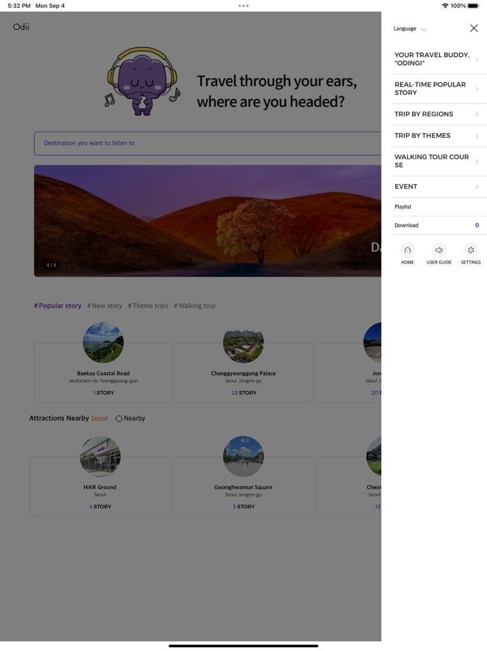Click chevron beside Event
This screenshot has width=487, height=651.
(477, 187)
